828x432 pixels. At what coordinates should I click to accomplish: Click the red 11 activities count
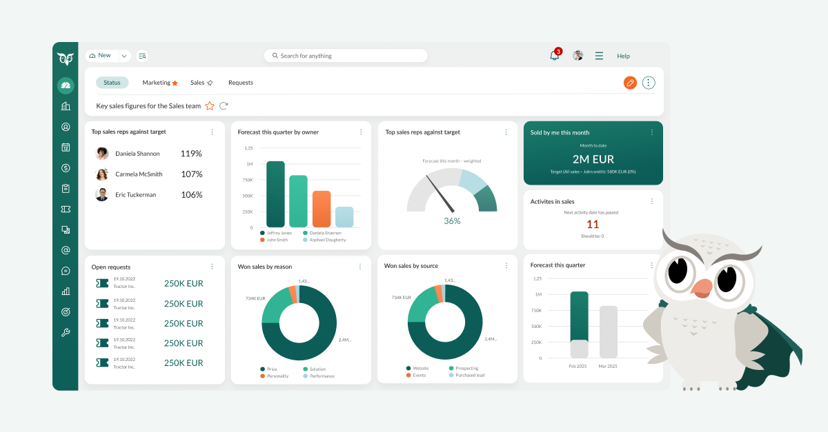coord(593,224)
